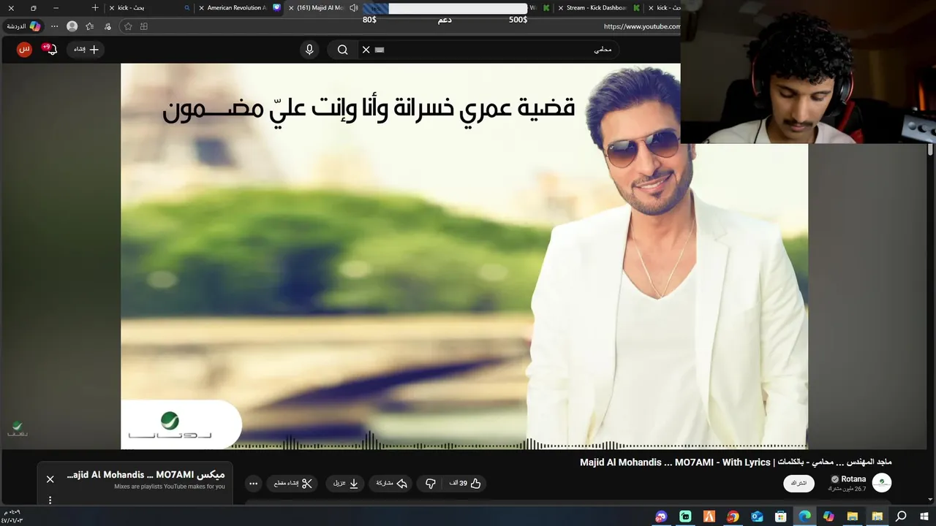This screenshot has width=936, height=526.
Task: Open the Rotana channel avatar
Action: 882,482
